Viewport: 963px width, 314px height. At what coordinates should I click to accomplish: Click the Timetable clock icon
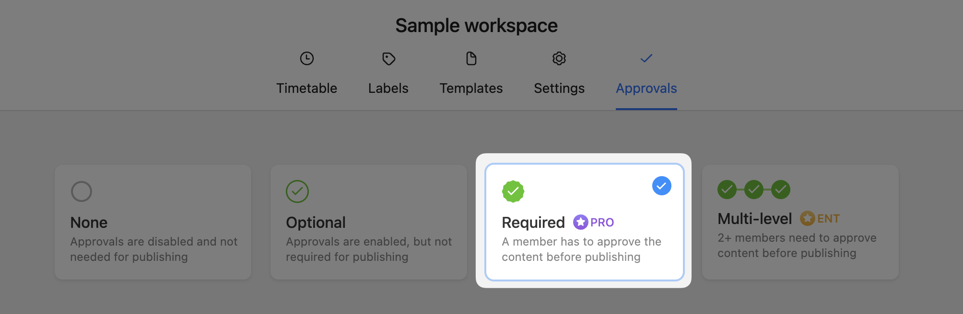tap(306, 58)
